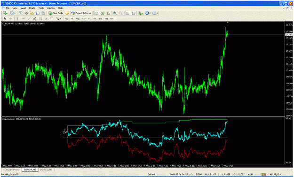This screenshot has width=294, height=177.
Task: Zoom in on the chart
Action: 115,13
